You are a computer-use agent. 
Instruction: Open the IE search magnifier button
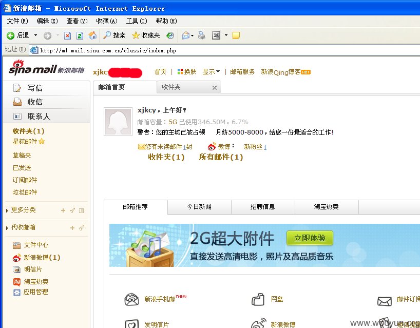(x=114, y=35)
